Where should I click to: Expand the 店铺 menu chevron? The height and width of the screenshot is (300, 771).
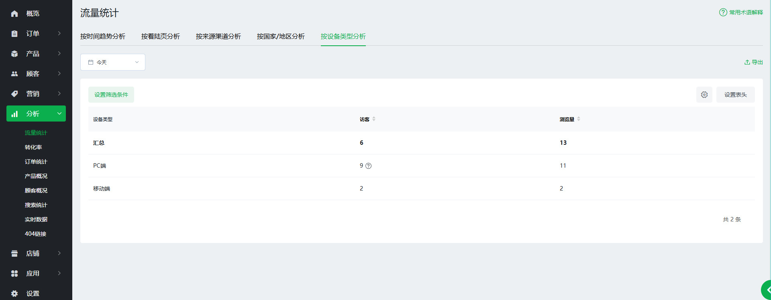coord(59,253)
